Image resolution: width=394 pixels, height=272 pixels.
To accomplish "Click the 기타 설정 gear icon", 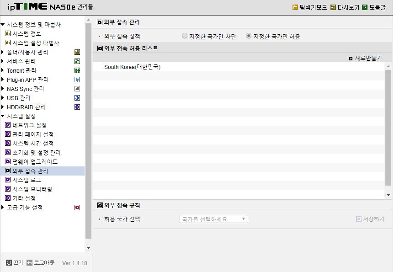I will tap(8, 198).
